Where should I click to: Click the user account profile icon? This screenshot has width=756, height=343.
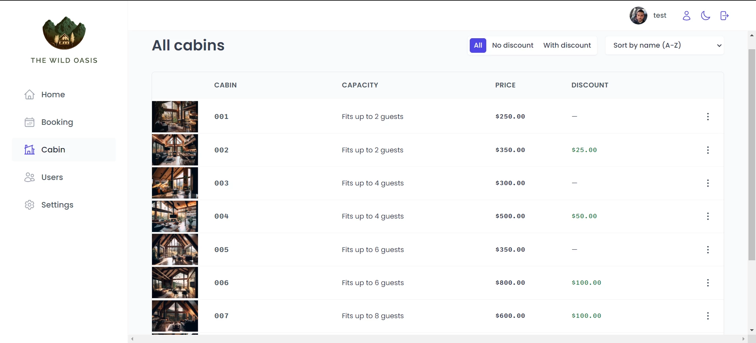coord(686,15)
